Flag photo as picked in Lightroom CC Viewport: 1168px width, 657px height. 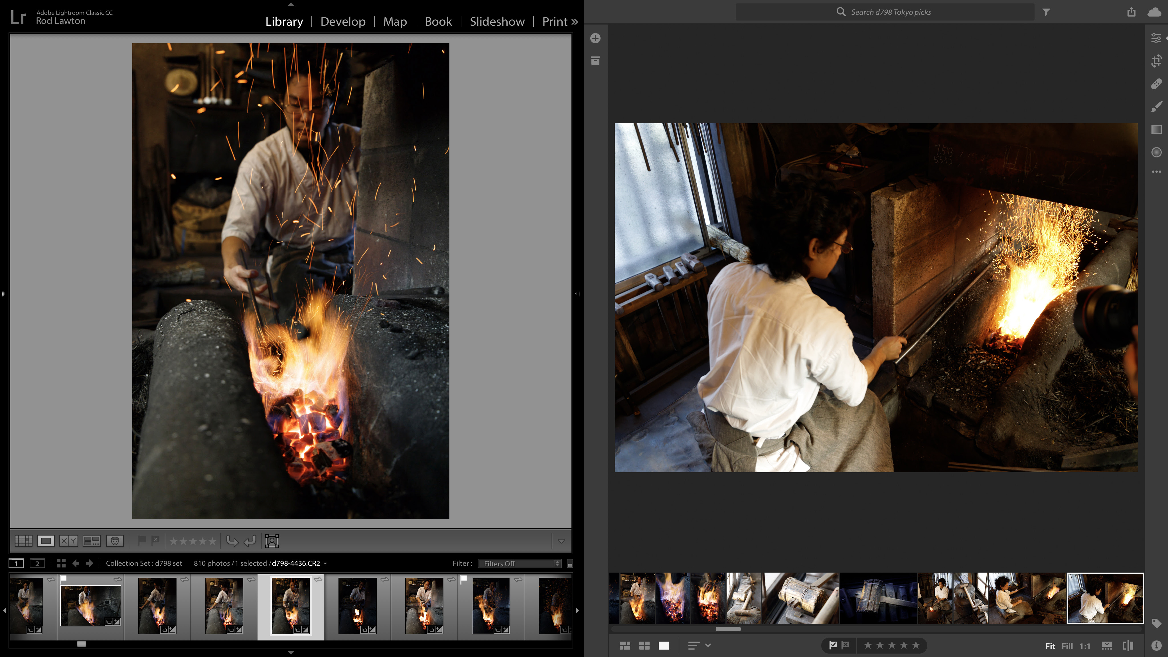[x=833, y=645]
